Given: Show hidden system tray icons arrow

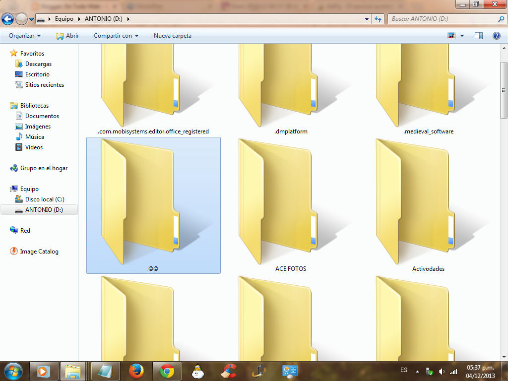Looking at the screenshot, I should point(417,372).
